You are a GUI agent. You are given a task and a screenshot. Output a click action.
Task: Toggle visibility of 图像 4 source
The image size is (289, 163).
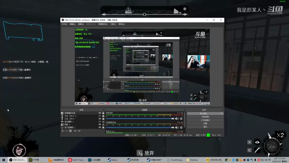click(100, 125)
